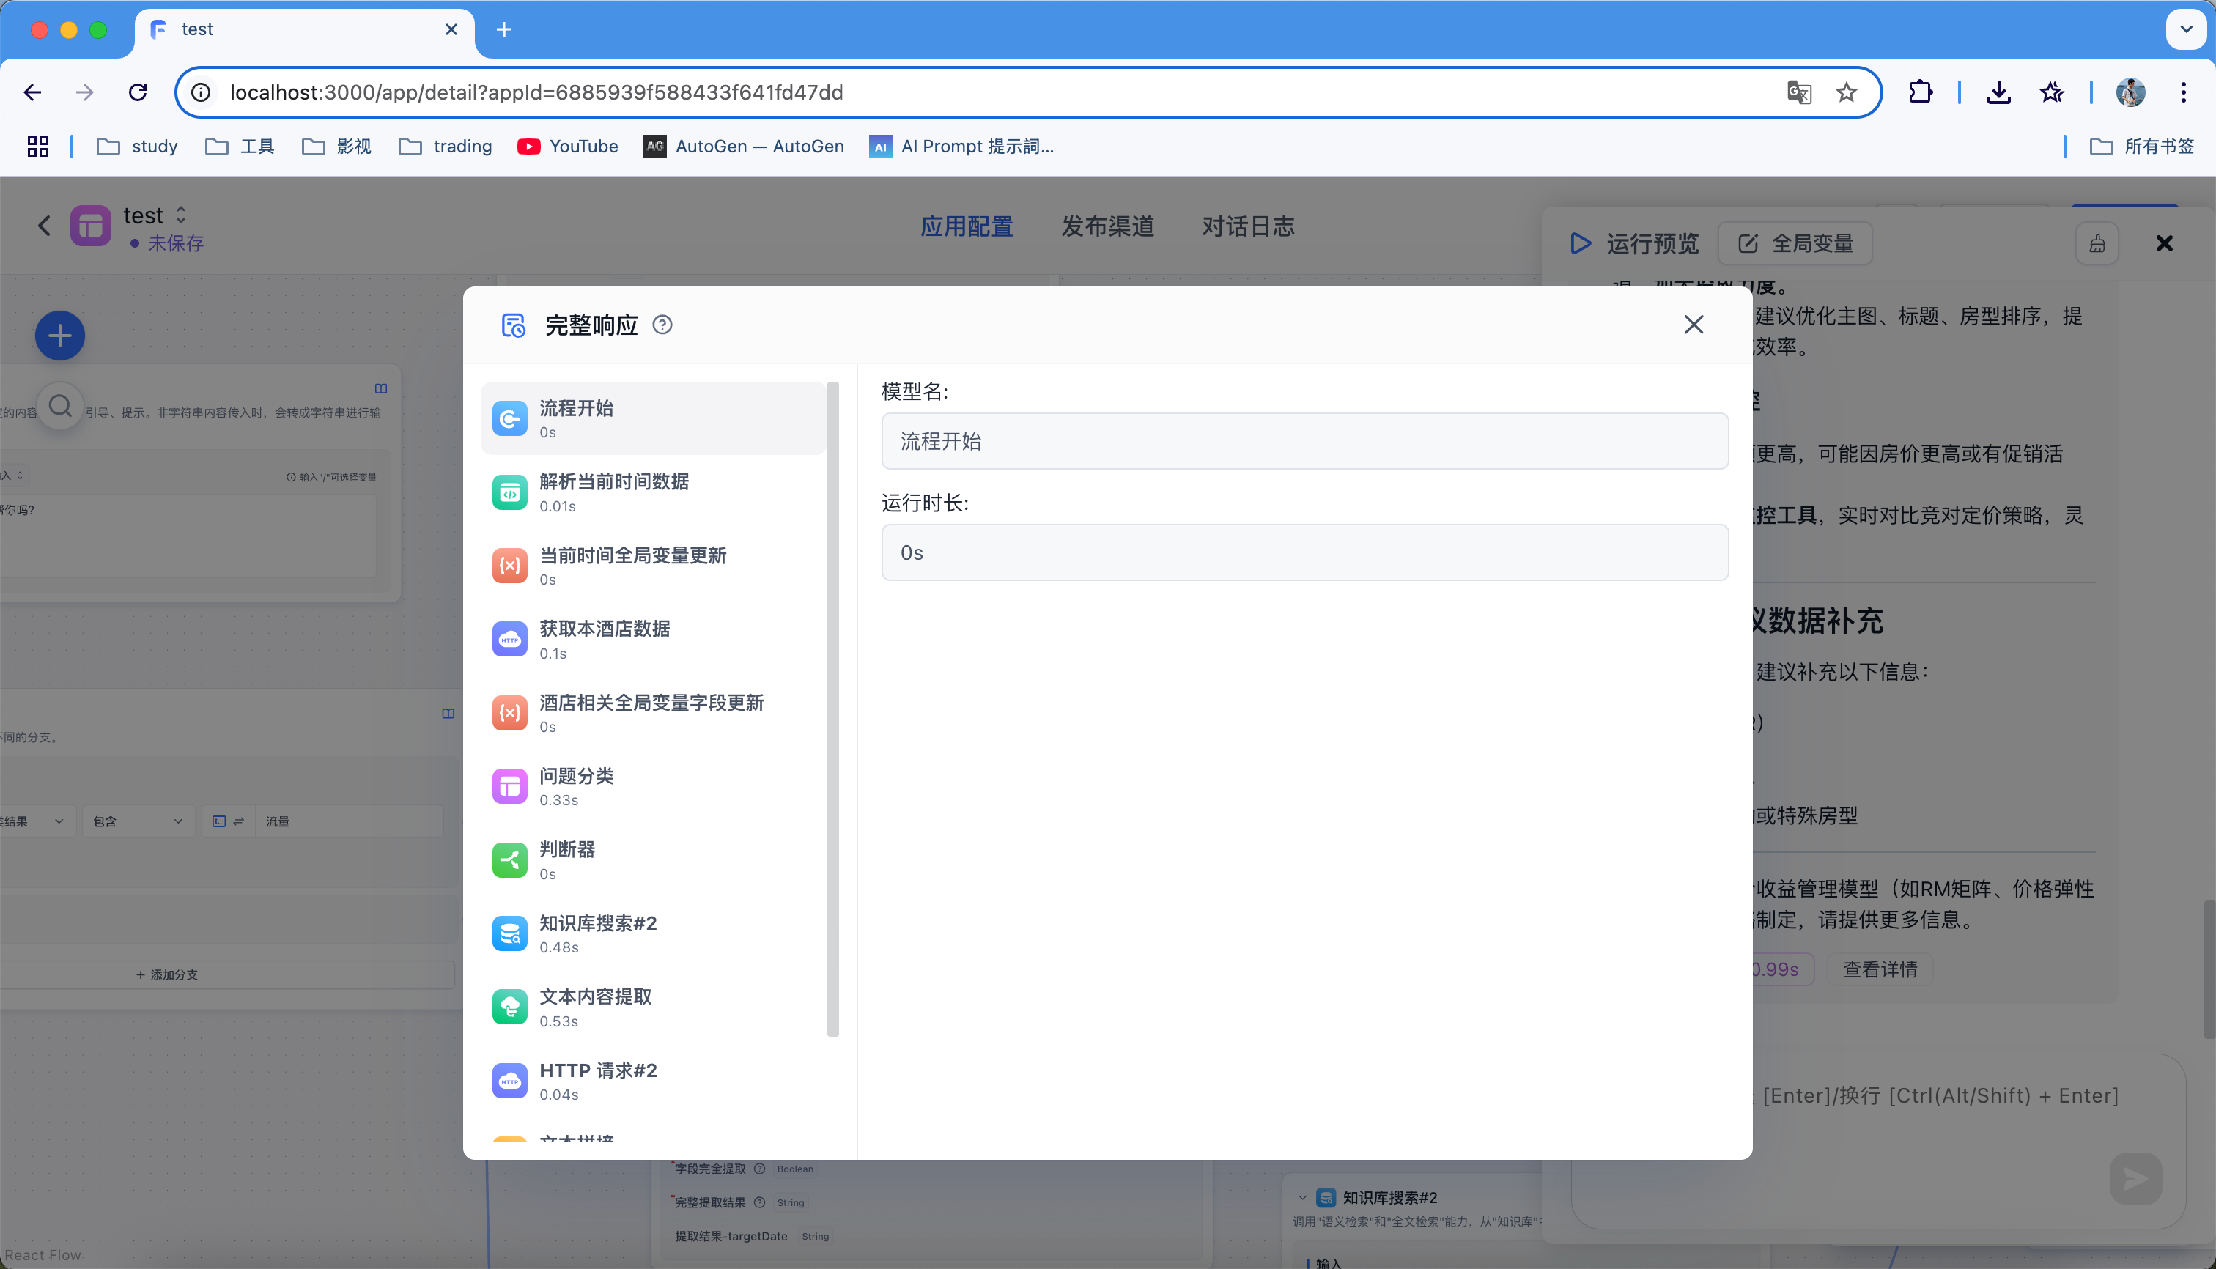Open the tab search dropdown arrow

(x=2185, y=29)
